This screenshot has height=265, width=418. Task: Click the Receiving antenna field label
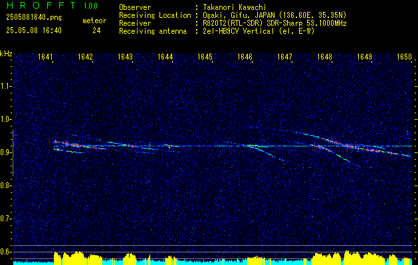point(153,31)
